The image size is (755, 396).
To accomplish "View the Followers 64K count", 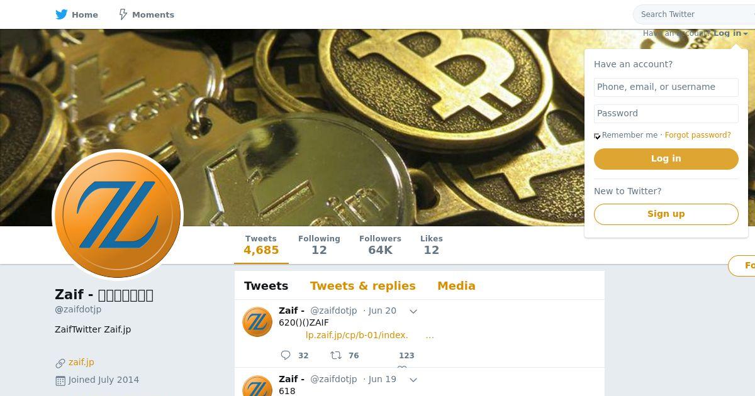I will click(x=380, y=245).
